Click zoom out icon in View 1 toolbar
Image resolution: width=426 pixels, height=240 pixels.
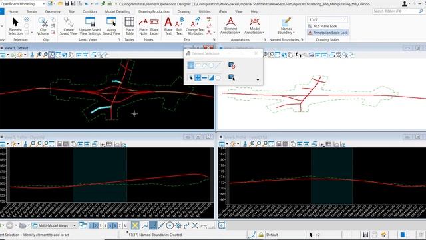(x=45, y=55)
